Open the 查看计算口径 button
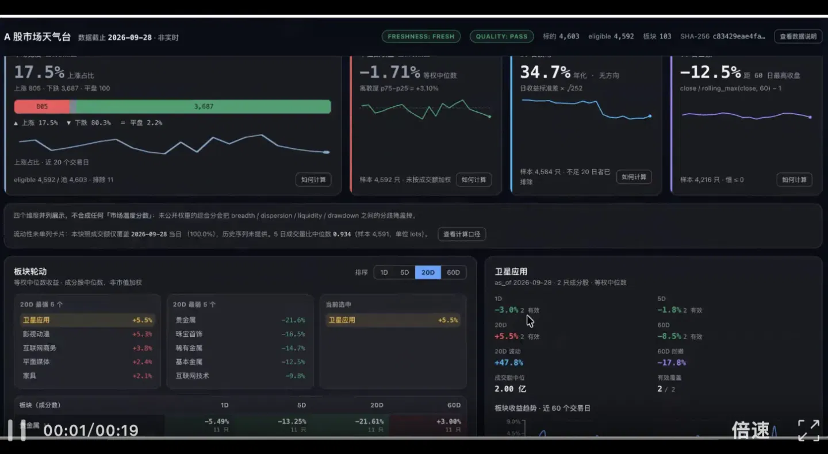Screen dimensions: 828x454 (462, 234)
